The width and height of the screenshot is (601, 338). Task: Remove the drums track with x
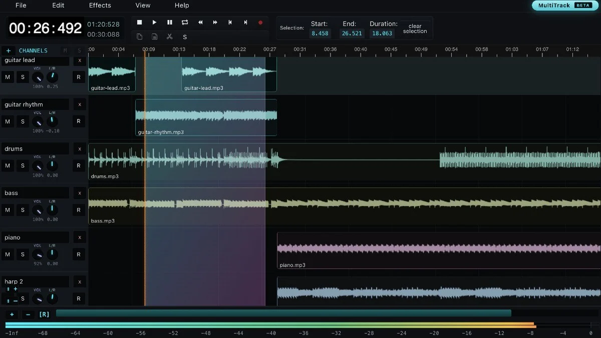[79, 149]
